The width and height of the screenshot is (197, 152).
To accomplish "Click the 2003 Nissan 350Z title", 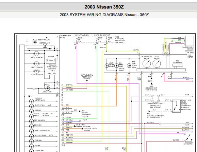I will click(x=98, y=7).
